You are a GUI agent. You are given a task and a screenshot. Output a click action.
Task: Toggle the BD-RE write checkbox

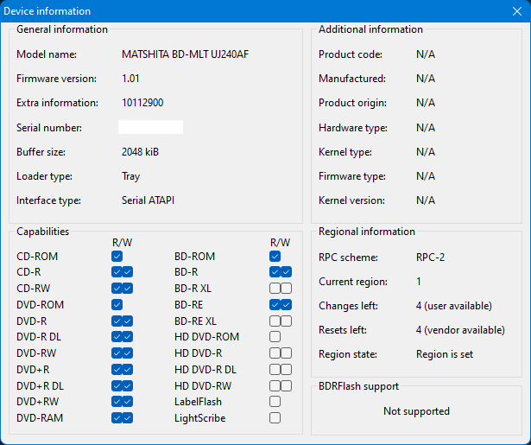point(286,305)
